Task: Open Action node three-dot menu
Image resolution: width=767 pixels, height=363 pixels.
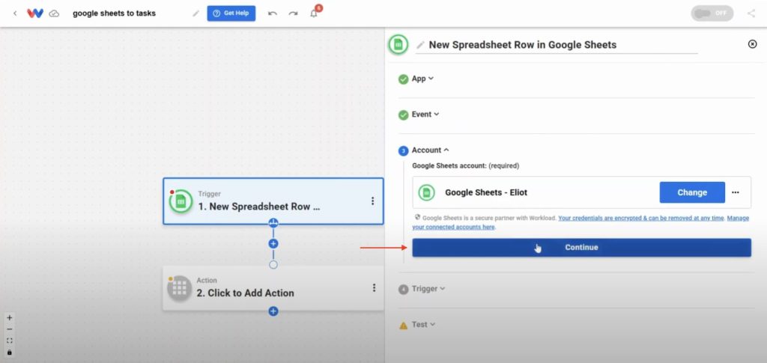Action: point(374,287)
